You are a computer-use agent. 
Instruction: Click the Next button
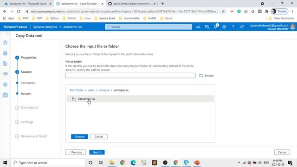point(97,152)
